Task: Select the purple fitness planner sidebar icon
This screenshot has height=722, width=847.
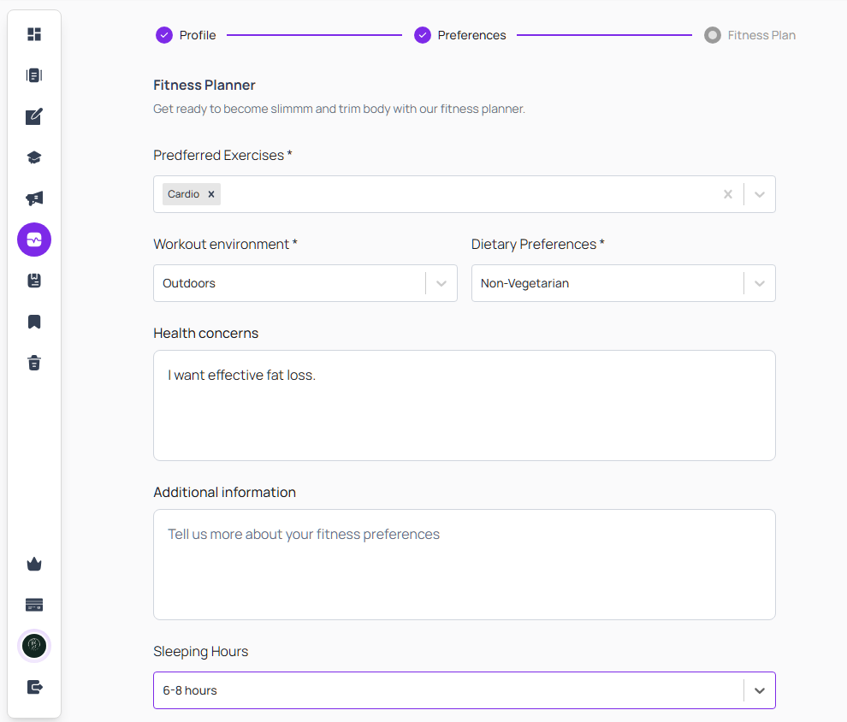Action: coord(34,240)
